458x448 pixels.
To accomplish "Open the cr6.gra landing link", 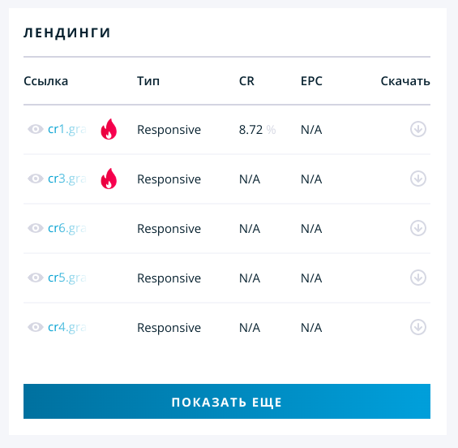I will [67, 228].
